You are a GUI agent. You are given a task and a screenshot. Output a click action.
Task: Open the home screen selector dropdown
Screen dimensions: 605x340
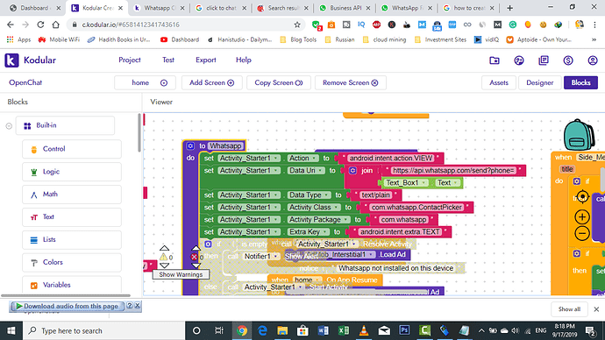pyautogui.click(x=145, y=83)
